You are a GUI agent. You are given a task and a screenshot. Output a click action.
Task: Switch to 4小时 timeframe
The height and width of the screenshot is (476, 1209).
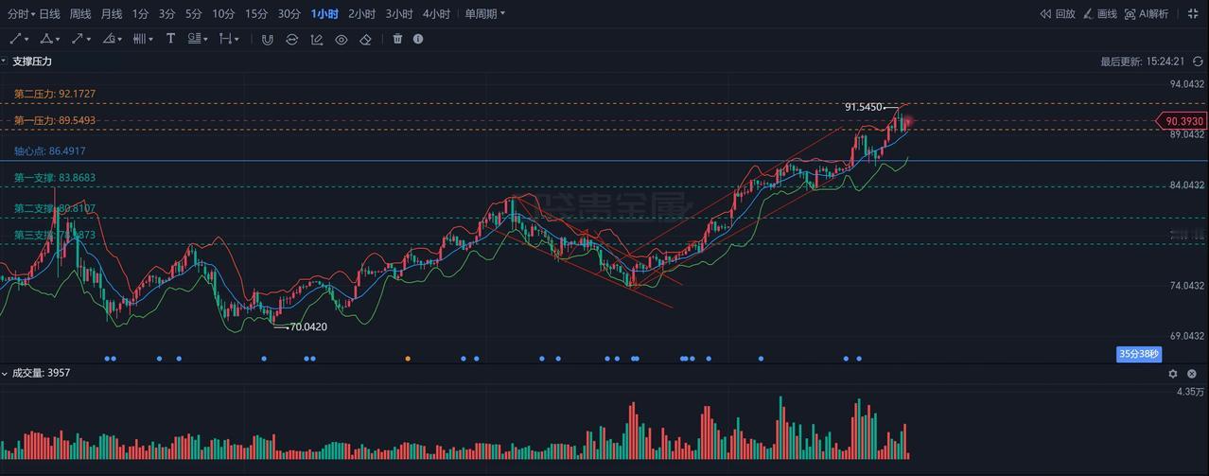pos(436,14)
